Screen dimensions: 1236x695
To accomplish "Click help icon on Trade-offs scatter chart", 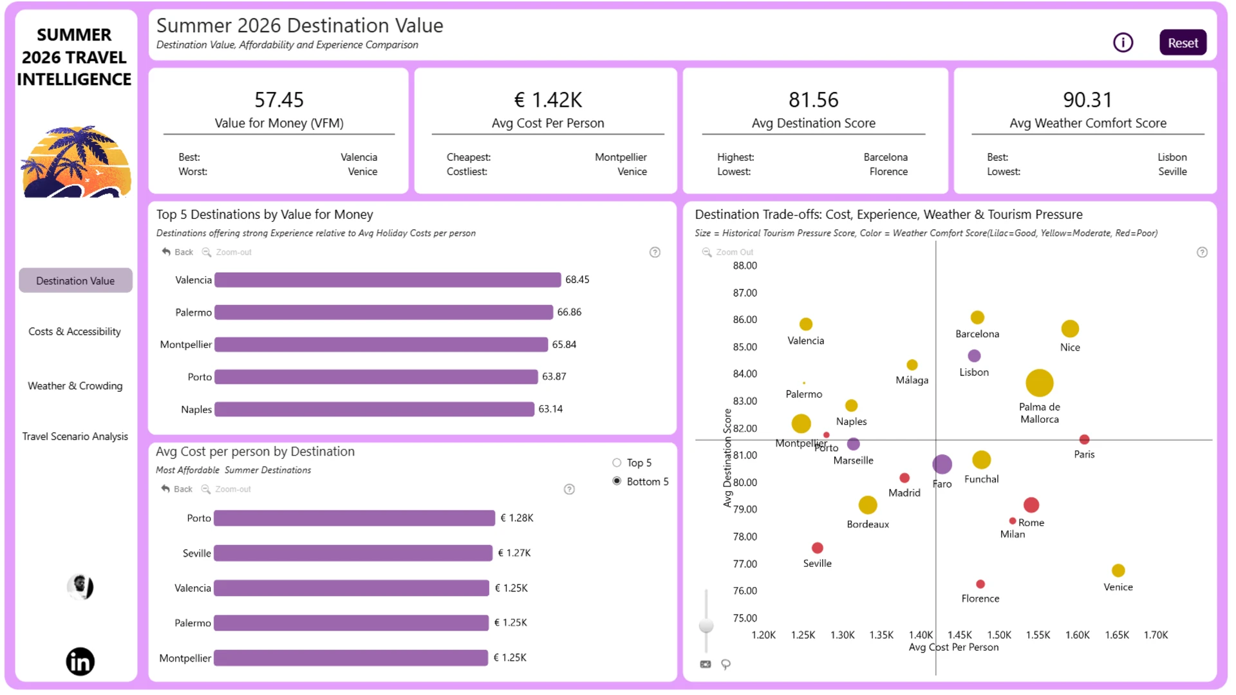I will tap(1202, 252).
